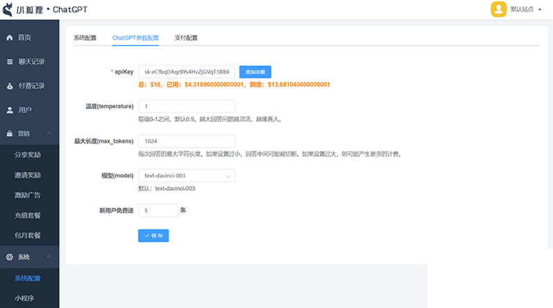Viewport: 553px width, 308px height.
Task: Click the system gear icon
Action: [x=10, y=257]
